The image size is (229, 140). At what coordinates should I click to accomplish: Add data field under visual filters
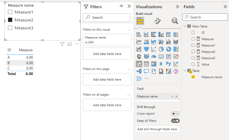click(107, 54)
